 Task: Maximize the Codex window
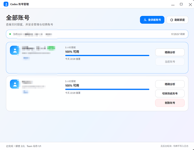point(181,4)
